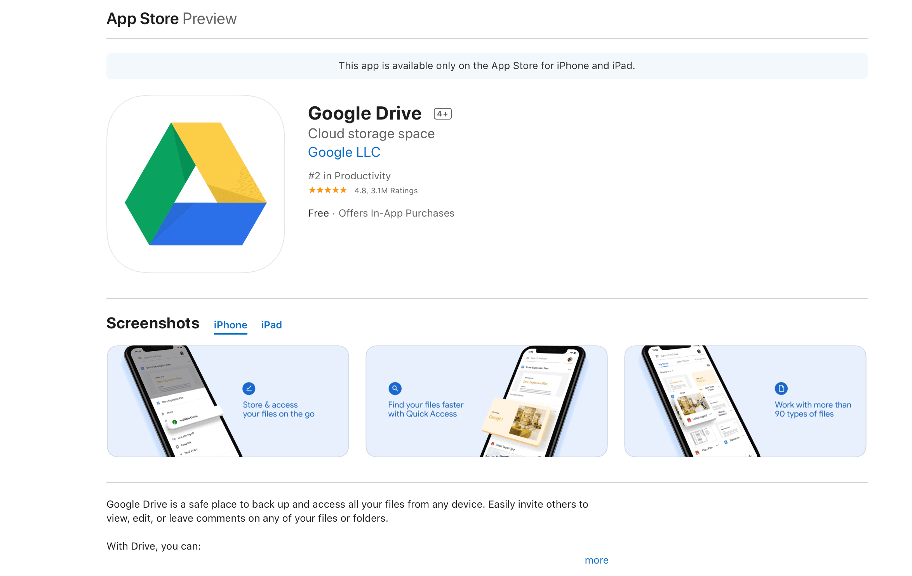The image size is (912, 576).
Task: Switch to the iPad screenshots tab
Action: 272,325
